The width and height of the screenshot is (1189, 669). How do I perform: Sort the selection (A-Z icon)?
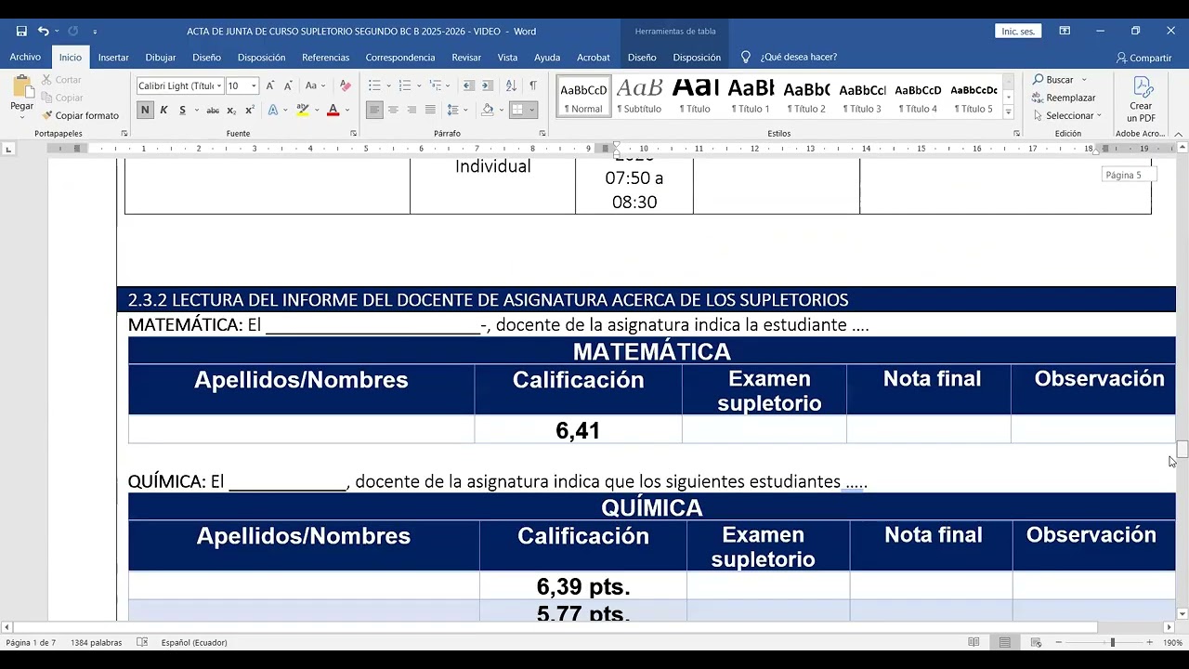click(x=511, y=85)
